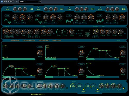
Task: Click the Glide knob
Action: 72,32
